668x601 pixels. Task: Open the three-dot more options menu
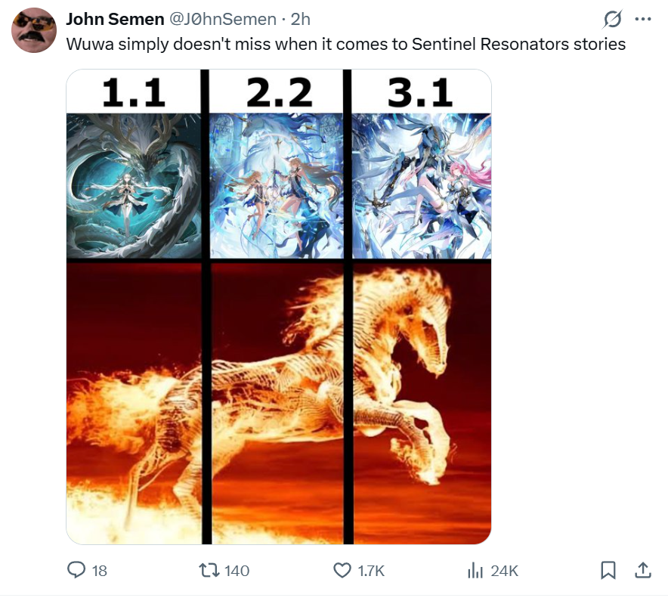tap(643, 19)
